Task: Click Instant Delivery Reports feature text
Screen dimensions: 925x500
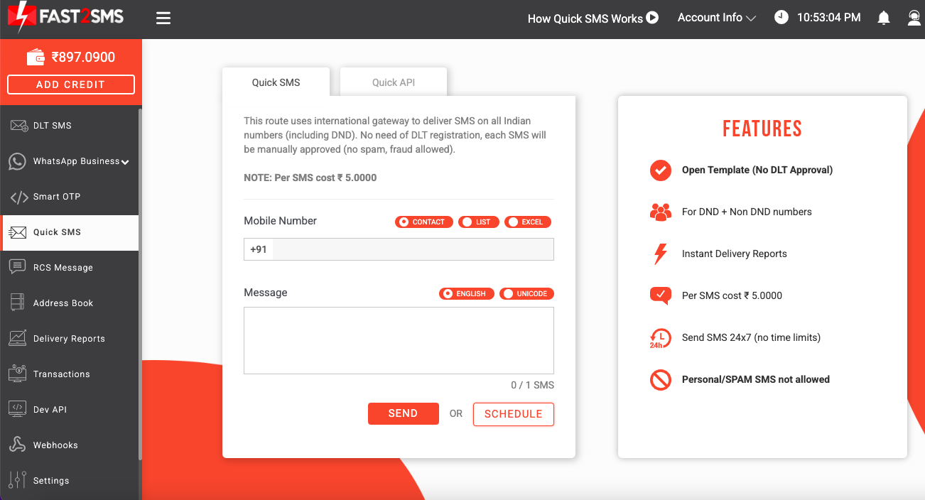Action: (735, 254)
